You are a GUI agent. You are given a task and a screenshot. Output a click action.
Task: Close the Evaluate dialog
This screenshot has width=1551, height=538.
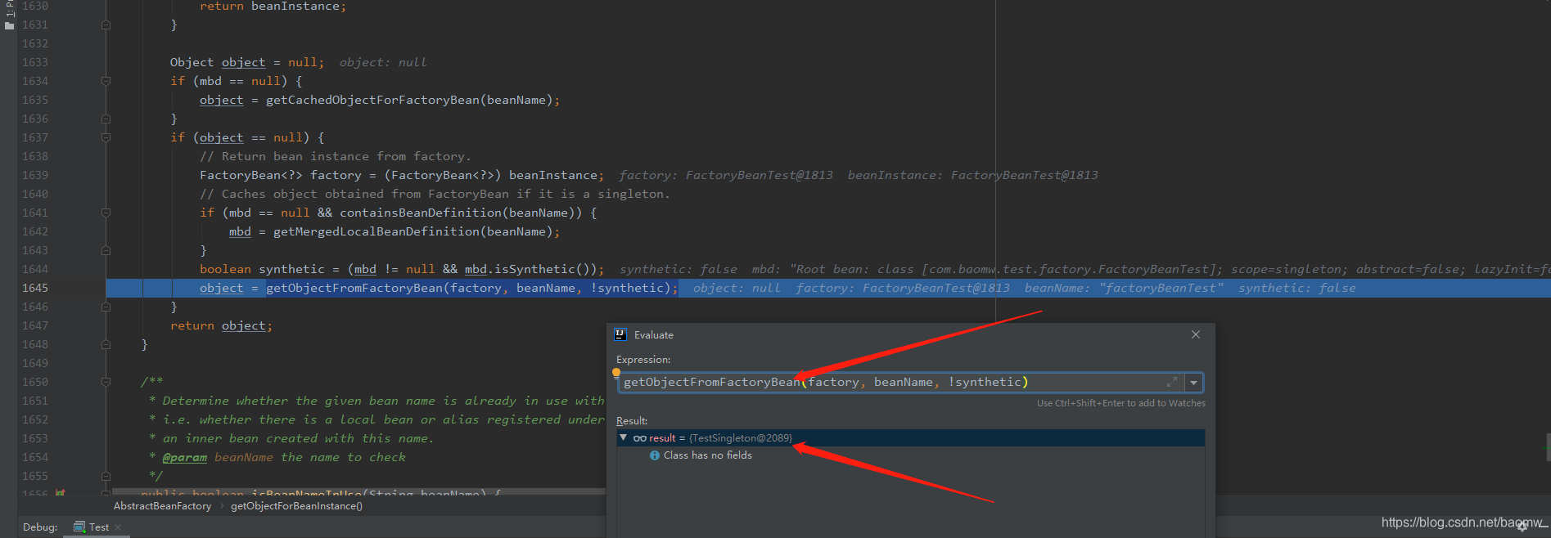click(x=1196, y=334)
